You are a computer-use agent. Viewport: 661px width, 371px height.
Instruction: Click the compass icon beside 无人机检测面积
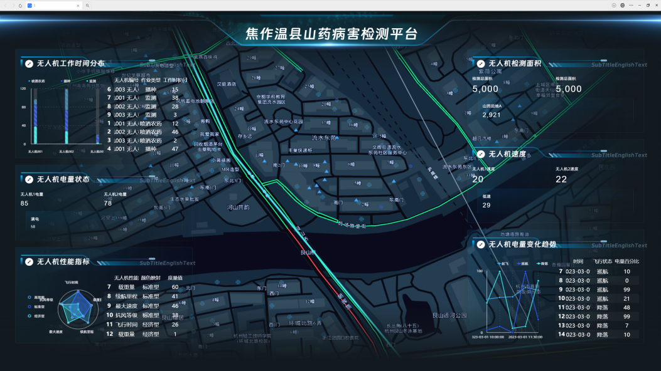(x=481, y=63)
